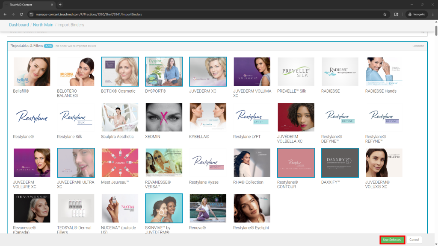Deselect the SKINVIVE by JUVÉDERM thumbnail
The image size is (438, 246).
[164, 208]
